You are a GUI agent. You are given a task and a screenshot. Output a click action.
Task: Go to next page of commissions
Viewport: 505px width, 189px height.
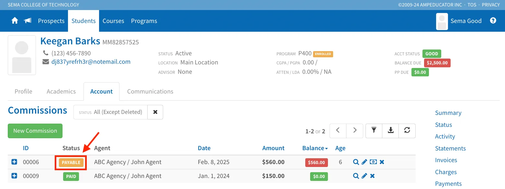pos(355,130)
